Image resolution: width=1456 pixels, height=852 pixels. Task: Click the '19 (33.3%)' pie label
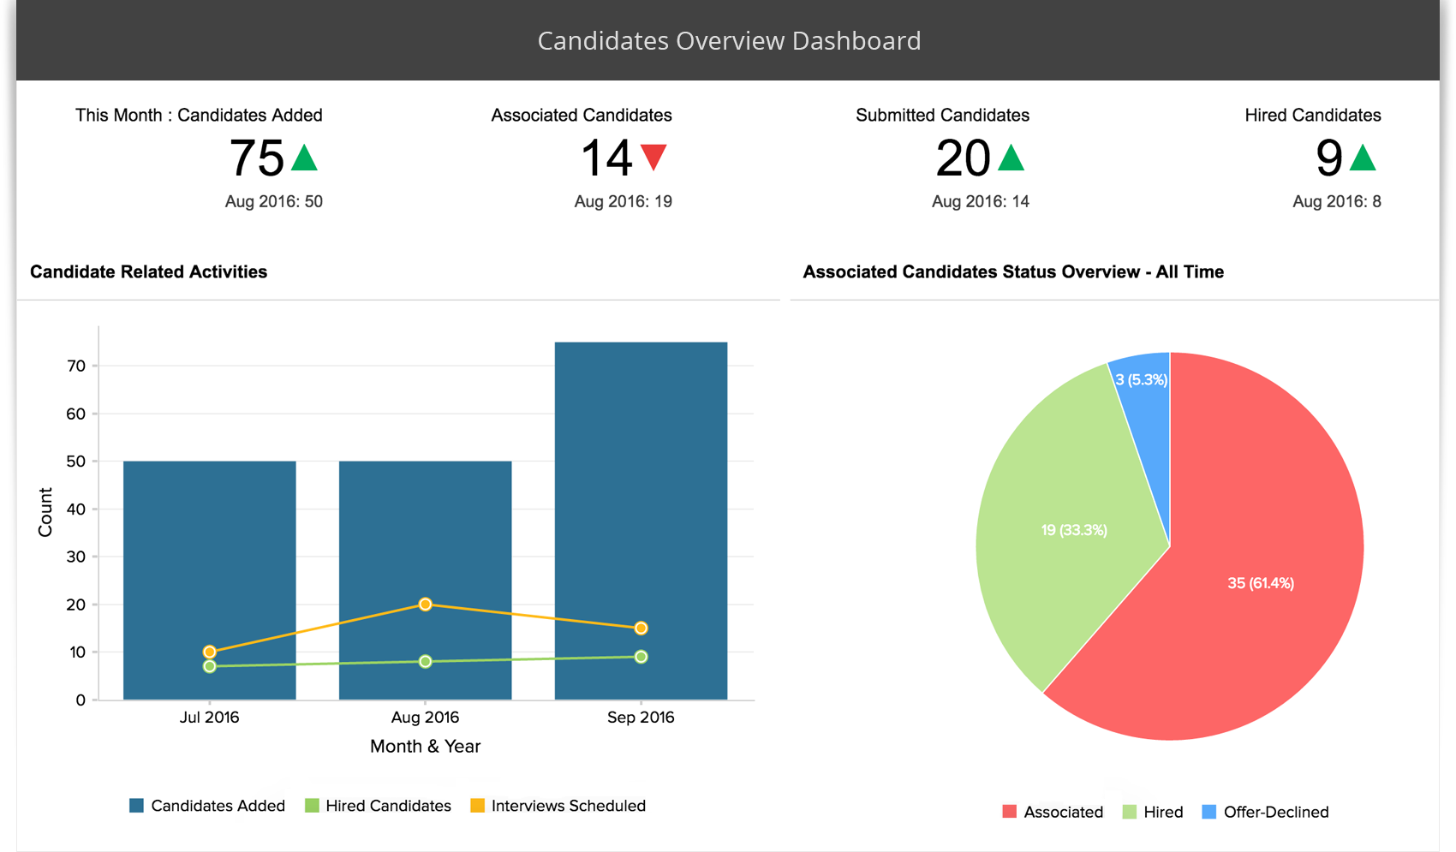click(1074, 530)
